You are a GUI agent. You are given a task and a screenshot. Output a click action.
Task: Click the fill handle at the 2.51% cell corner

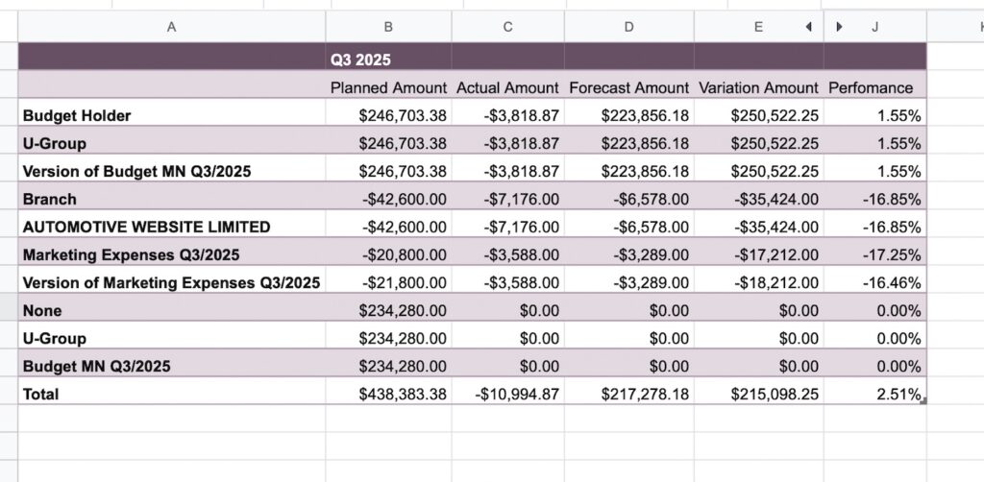click(x=923, y=401)
